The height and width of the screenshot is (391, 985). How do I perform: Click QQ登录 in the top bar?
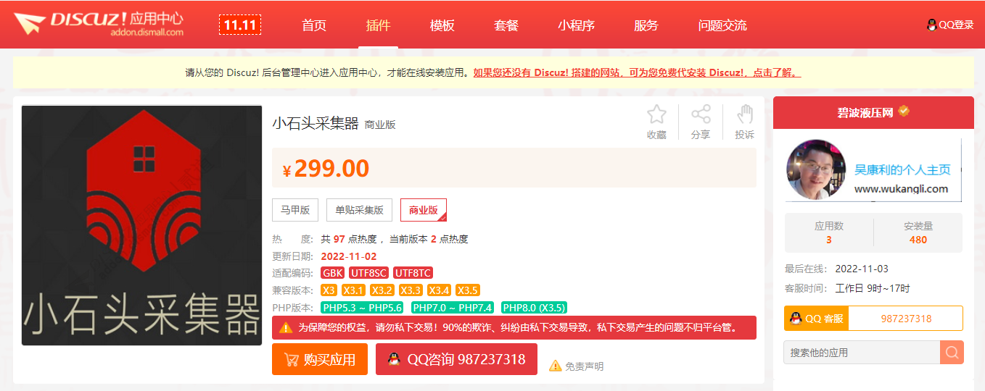(956, 25)
